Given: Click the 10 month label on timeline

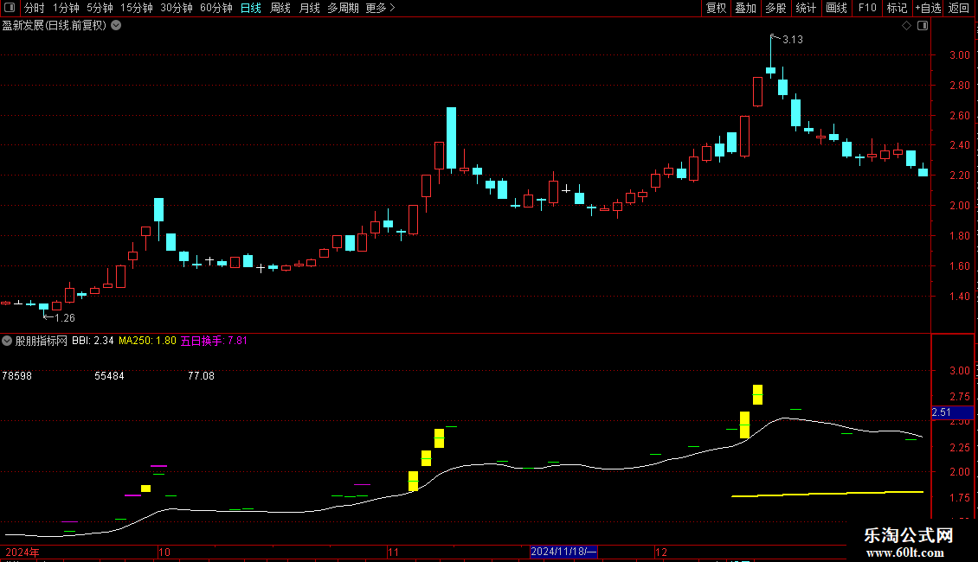Looking at the screenshot, I should point(164,552).
